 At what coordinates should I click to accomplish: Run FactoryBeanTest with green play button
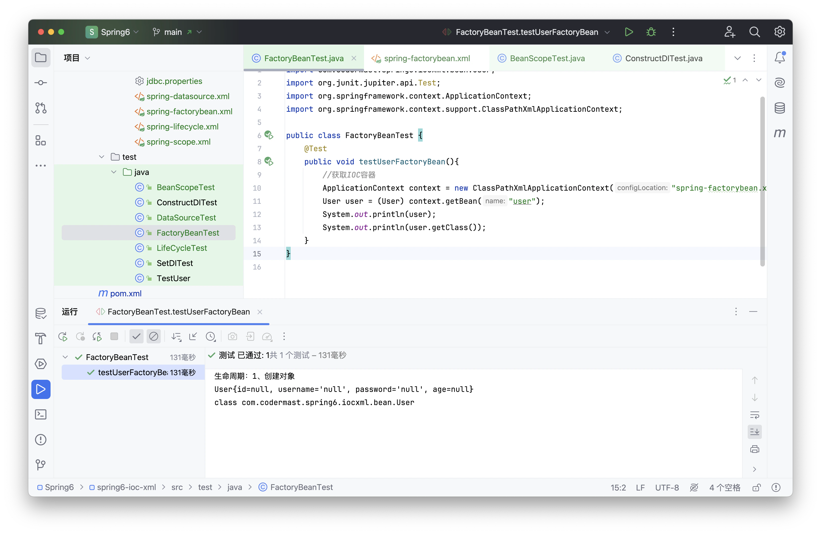point(628,32)
